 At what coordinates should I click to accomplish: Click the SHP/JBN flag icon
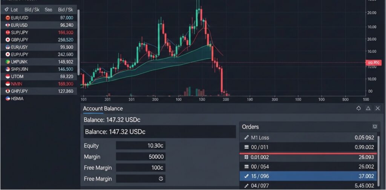click(8, 69)
